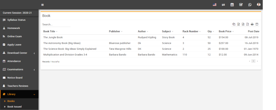Collapse the Library sidebar section
Screen dimensions: 276x110
34,94
